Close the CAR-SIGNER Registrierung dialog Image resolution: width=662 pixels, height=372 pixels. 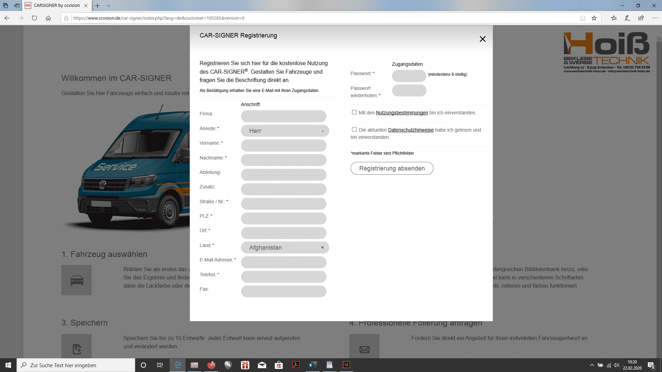point(482,39)
